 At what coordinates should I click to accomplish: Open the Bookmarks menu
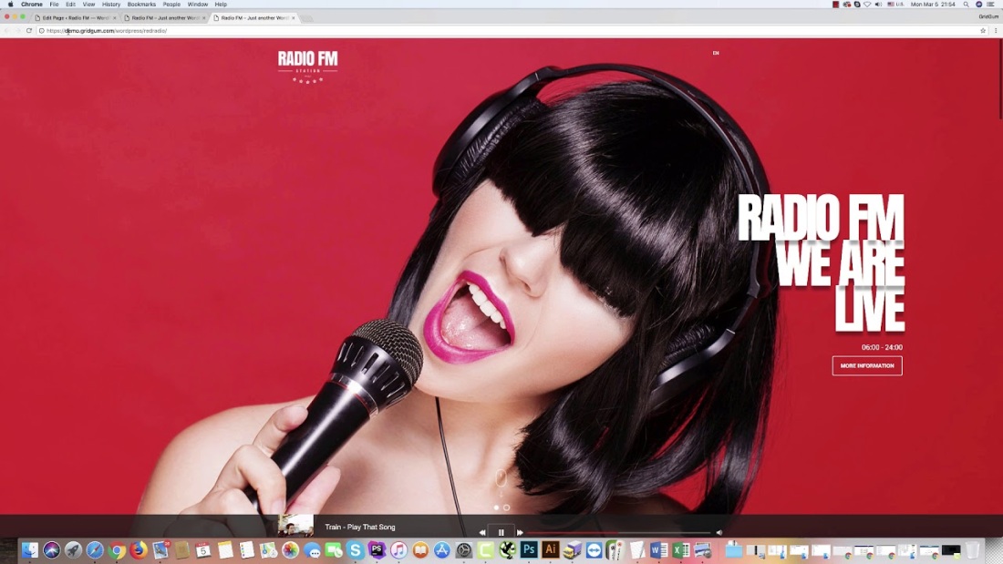click(x=141, y=5)
